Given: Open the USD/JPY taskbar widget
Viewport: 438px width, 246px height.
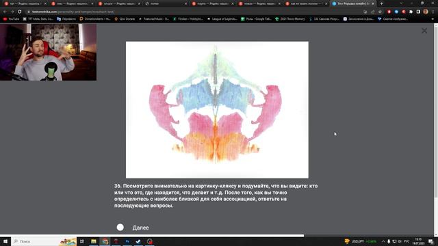Looking at the screenshot, I should click(x=361, y=241).
